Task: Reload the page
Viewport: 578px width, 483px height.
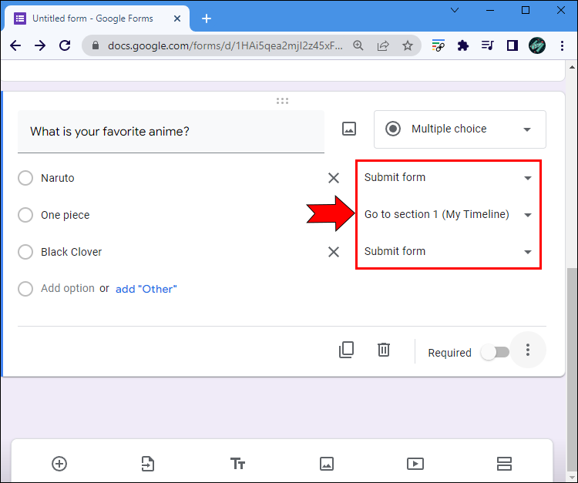Action: (65, 45)
